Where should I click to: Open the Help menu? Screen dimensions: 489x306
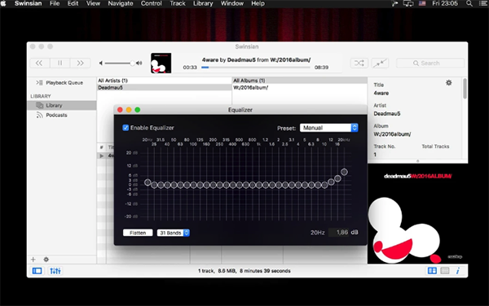point(258,3)
